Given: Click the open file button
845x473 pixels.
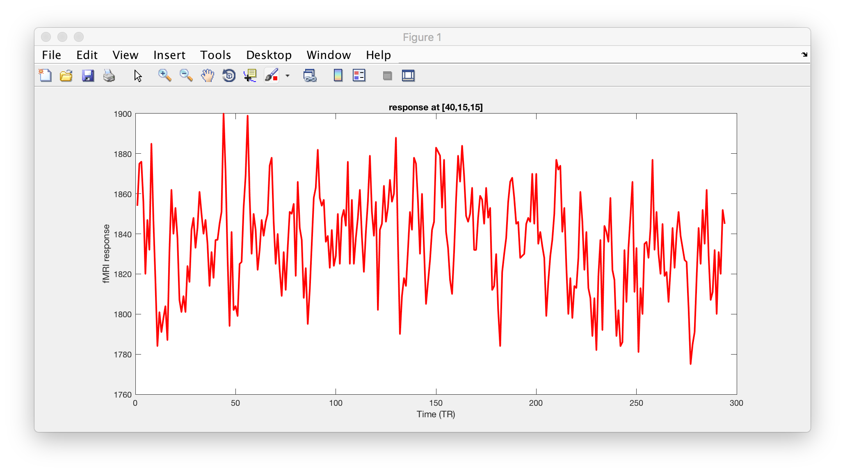Looking at the screenshot, I should click(67, 75).
